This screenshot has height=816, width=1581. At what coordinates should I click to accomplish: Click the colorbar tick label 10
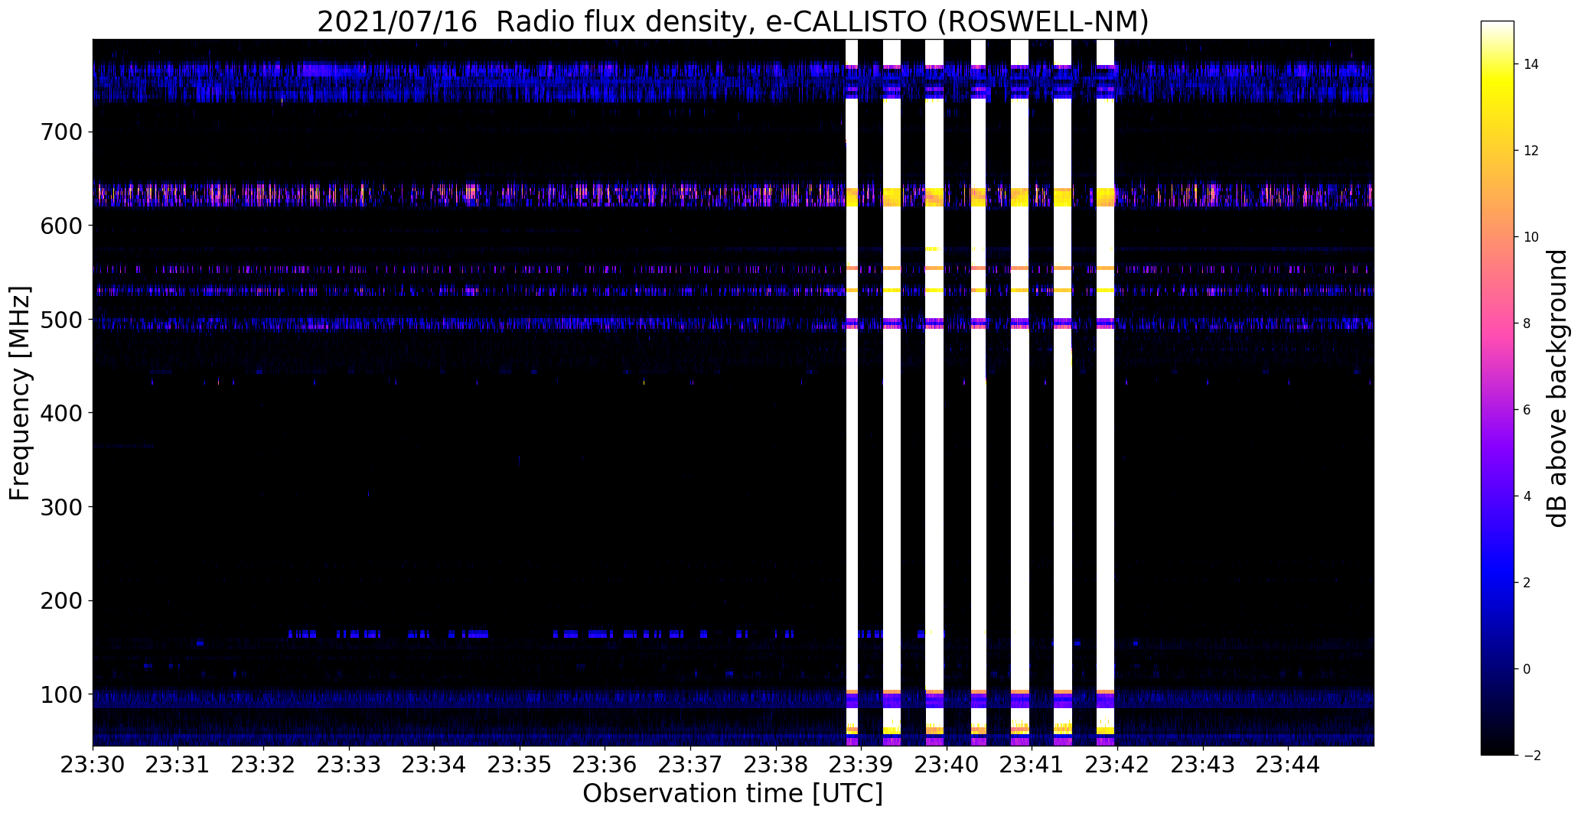tap(1531, 237)
